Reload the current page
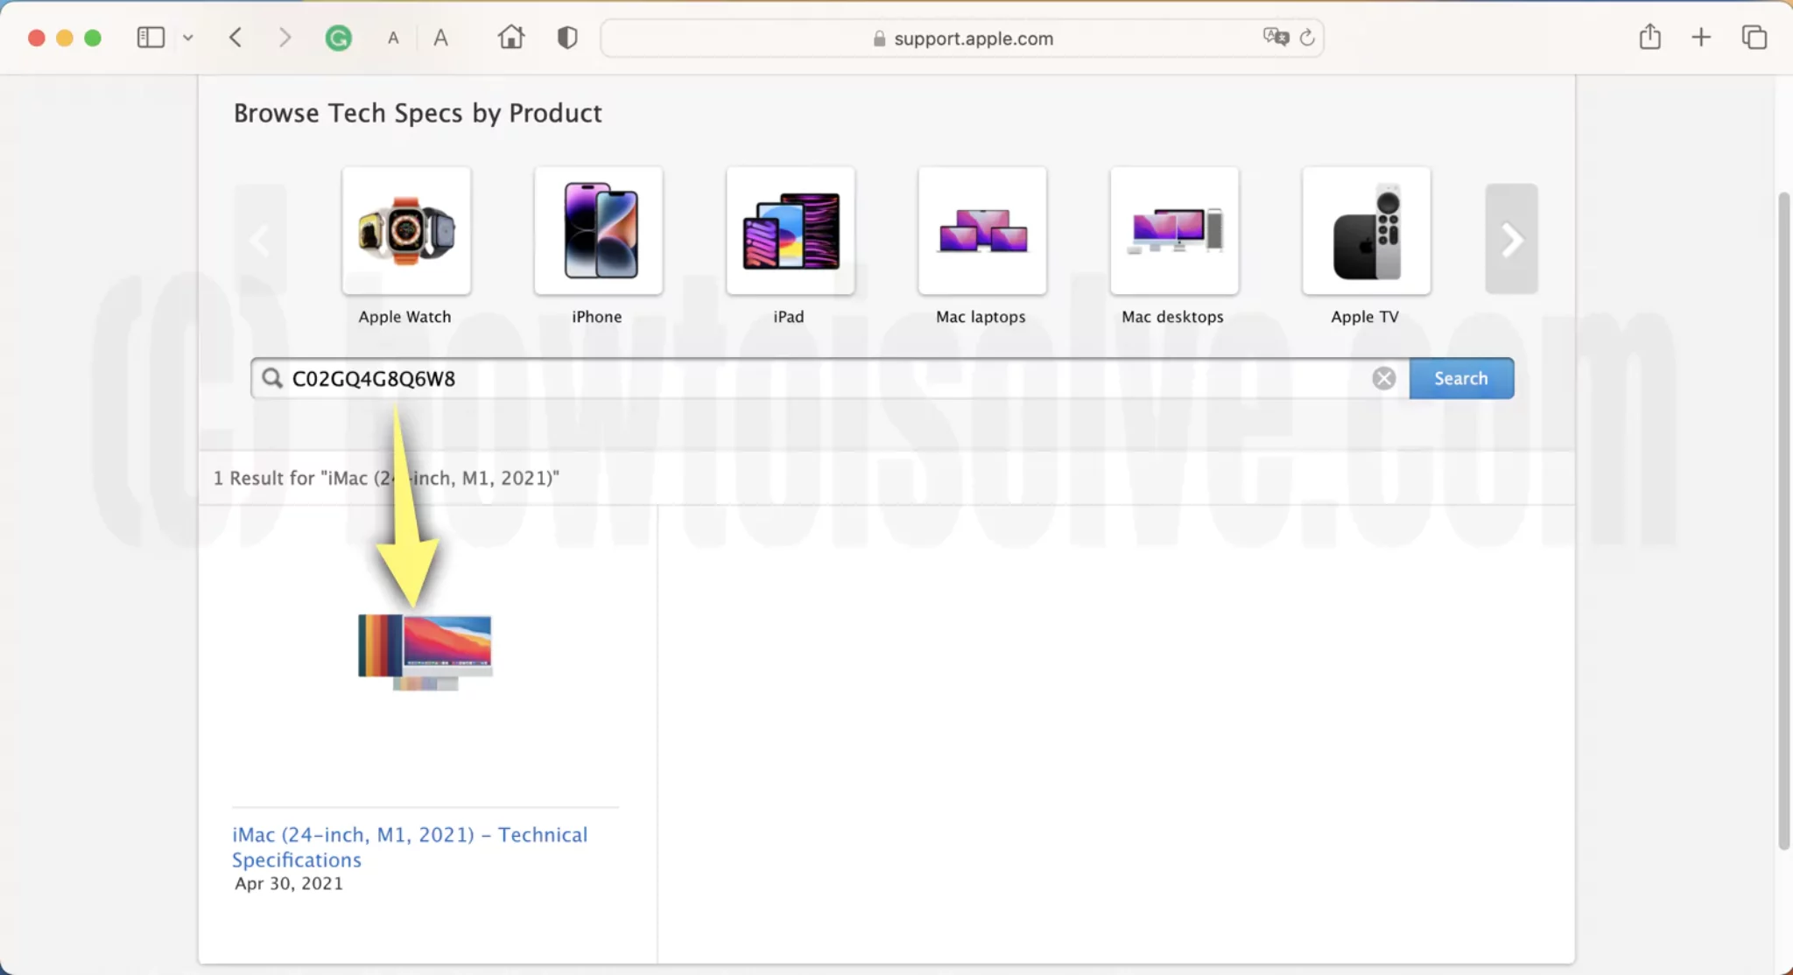 (1307, 38)
